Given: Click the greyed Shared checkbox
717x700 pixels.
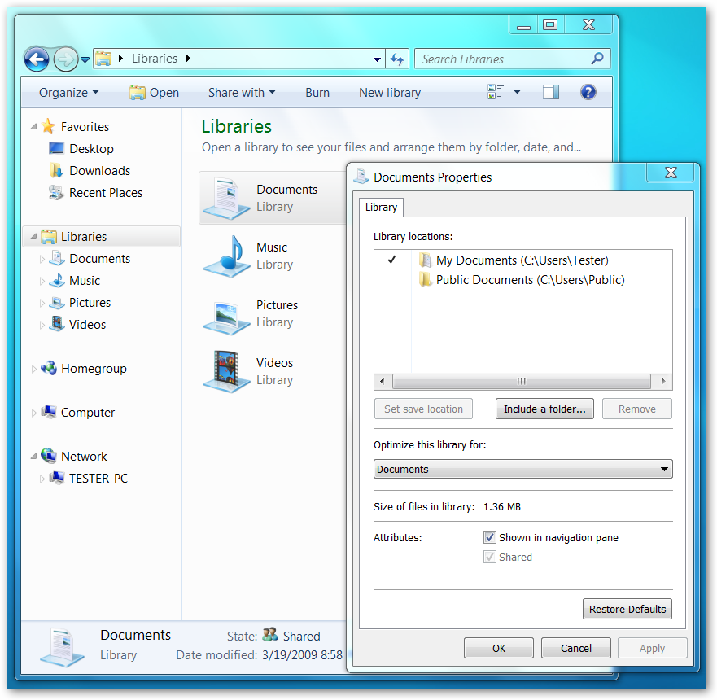Looking at the screenshot, I should [x=489, y=557].
